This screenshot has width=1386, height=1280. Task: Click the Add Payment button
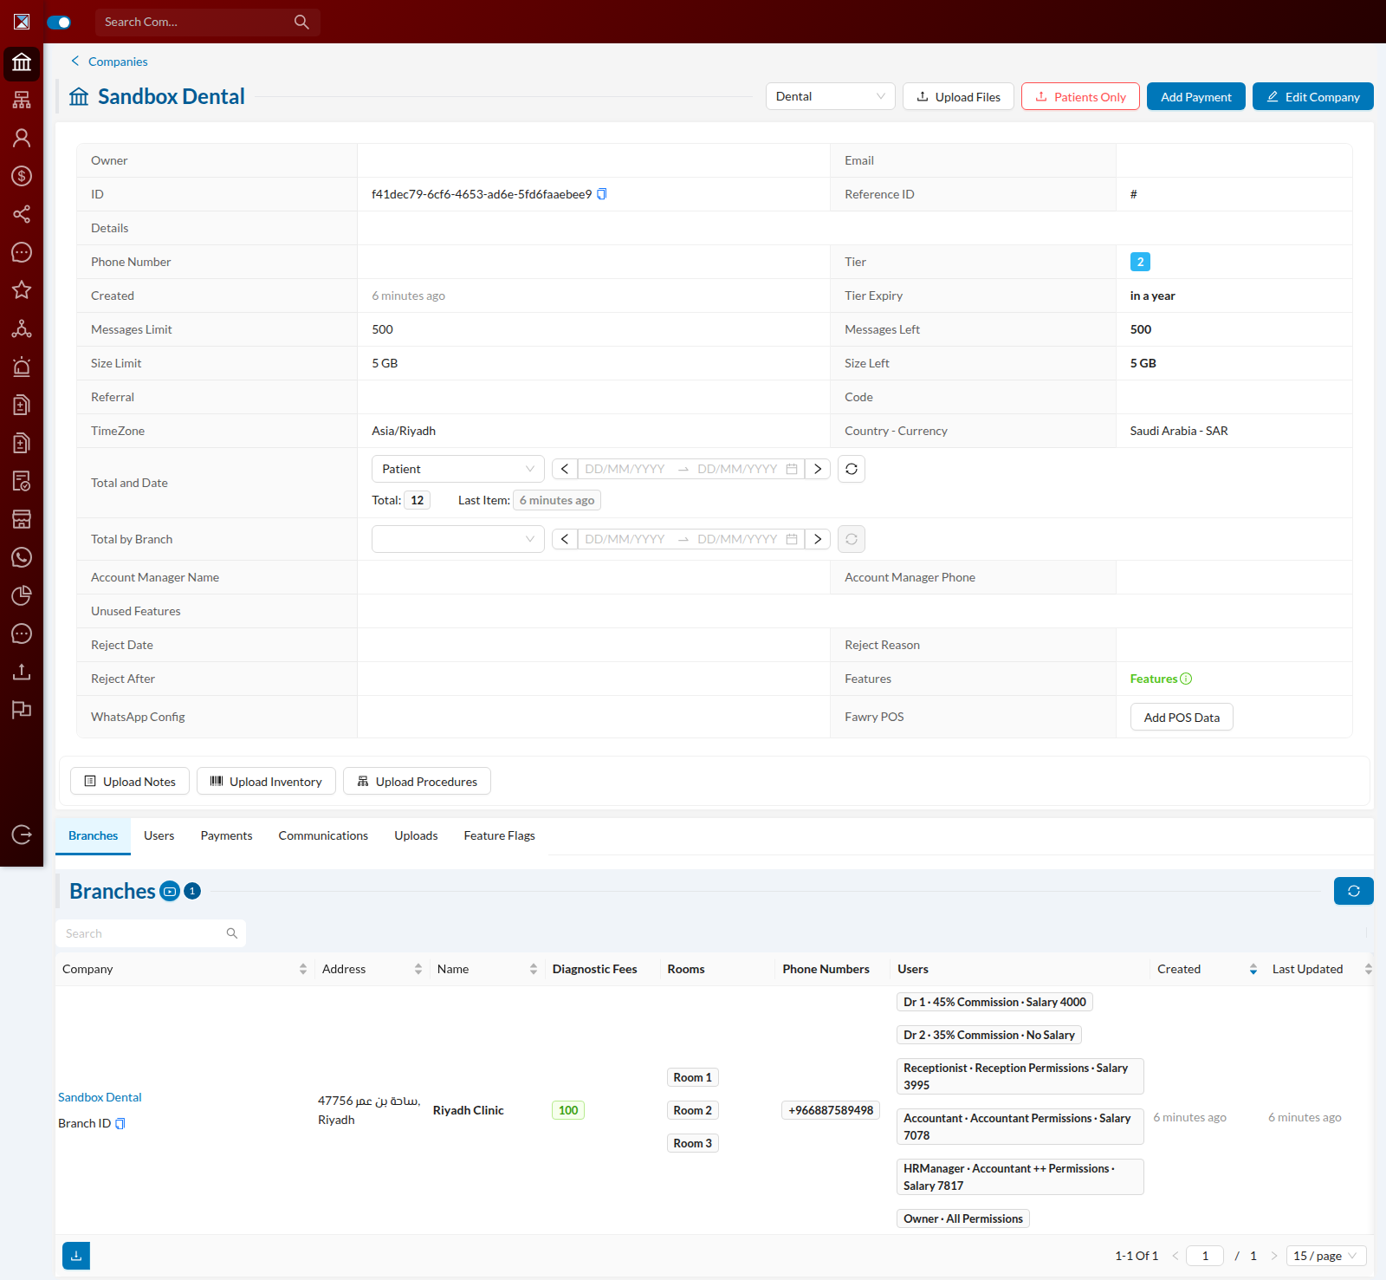pyautogui.click(x=1196, y=96)
